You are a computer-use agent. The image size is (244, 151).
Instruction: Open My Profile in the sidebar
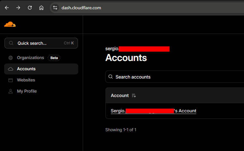click(27, 91)
